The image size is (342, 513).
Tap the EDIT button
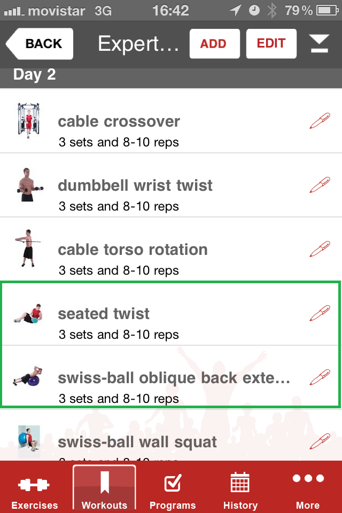point(271,43)
